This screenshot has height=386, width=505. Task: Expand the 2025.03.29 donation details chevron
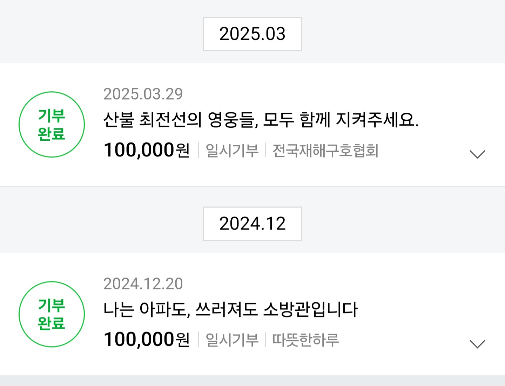point(477,154)
